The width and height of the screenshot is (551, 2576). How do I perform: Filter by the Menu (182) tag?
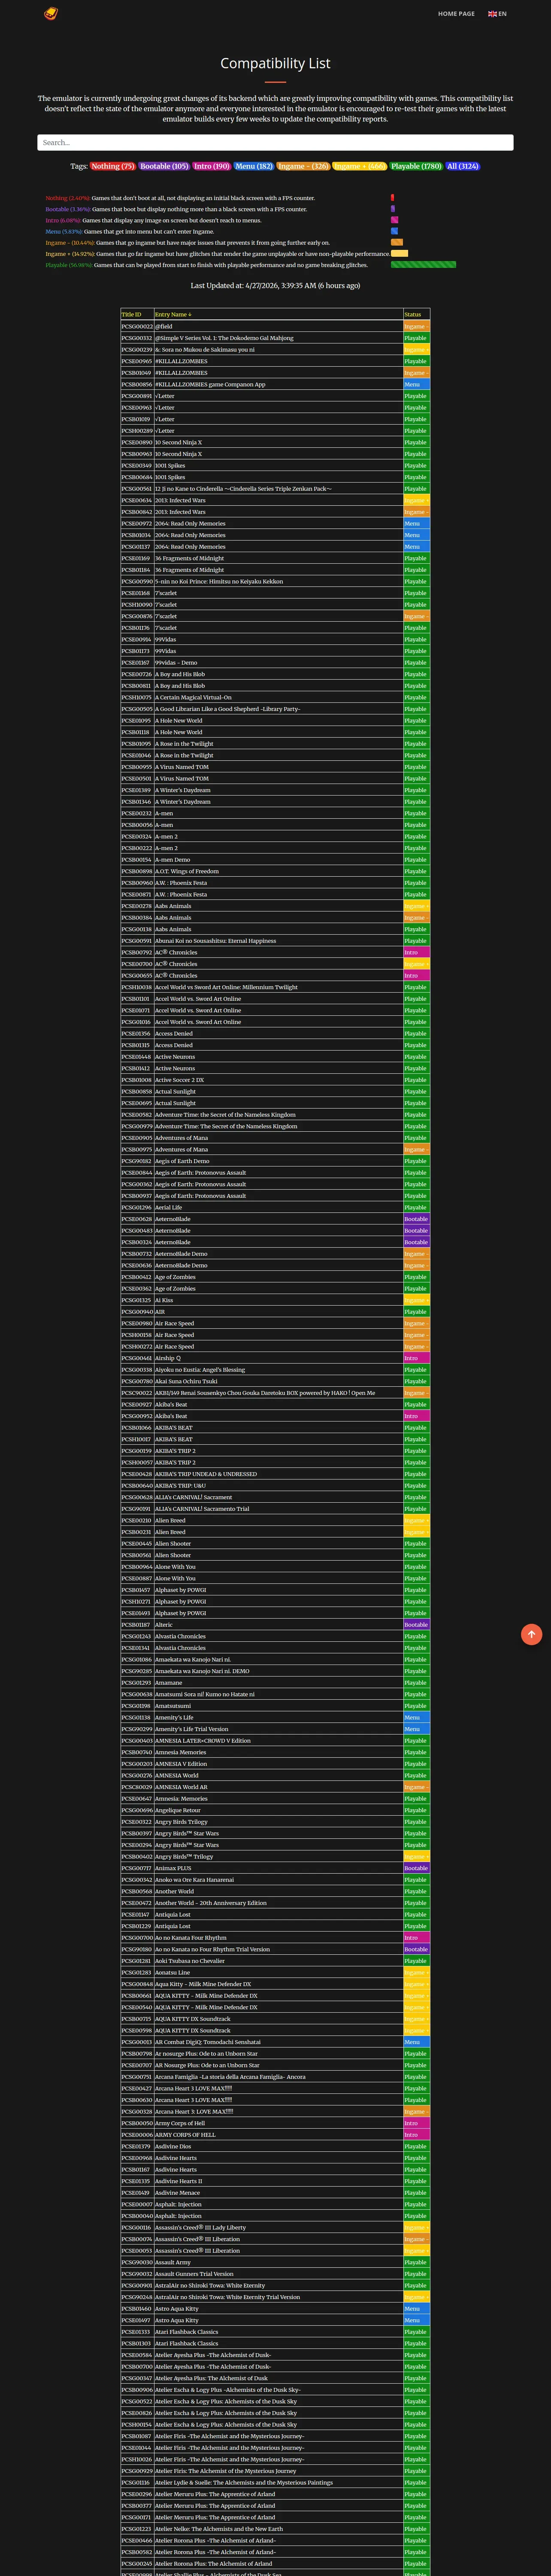pyautogui.click(x=254, y=166)
